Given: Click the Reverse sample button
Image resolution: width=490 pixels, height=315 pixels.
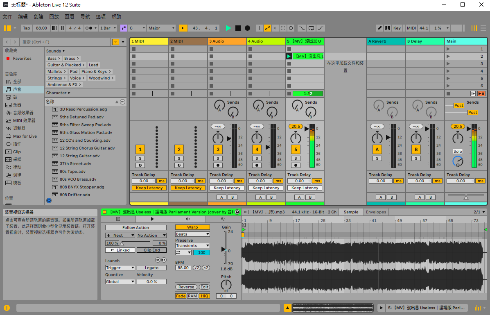Looking at the screenshot, I should tap(186, 287).
